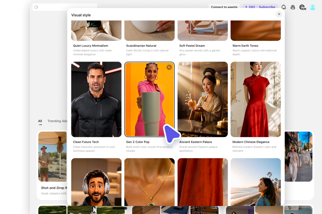Image resolution: width=322 pixels, height=214 pixels.
Task: Open the Shot-and-Drop template card image
Action: pyautogui.click(x=53, y=156)
